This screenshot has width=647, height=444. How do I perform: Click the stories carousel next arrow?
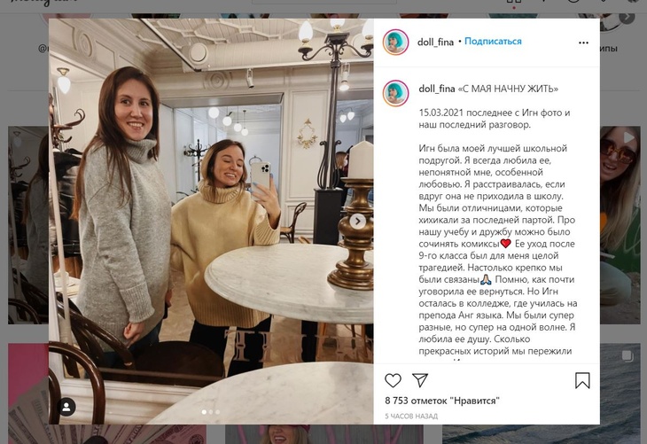click(x=627, y=17)
